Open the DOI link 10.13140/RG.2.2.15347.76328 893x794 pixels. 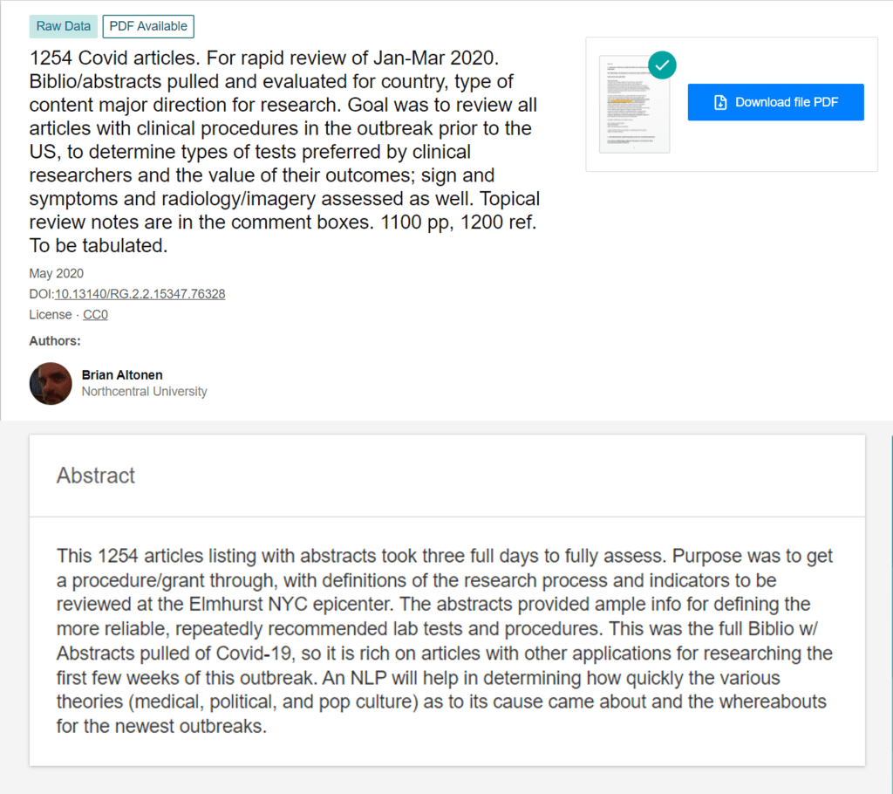coord(140,294)
